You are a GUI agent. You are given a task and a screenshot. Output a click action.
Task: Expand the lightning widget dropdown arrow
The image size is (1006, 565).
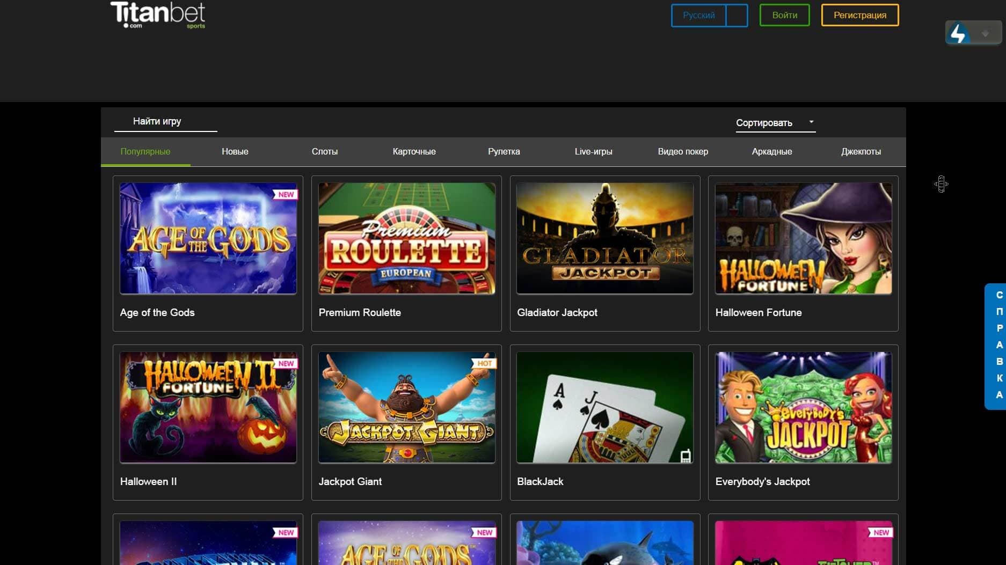[x=985, y=34]
